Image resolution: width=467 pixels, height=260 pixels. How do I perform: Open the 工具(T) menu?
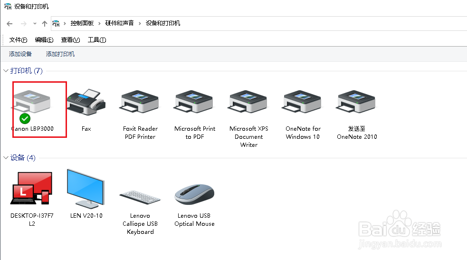(97, 40)
